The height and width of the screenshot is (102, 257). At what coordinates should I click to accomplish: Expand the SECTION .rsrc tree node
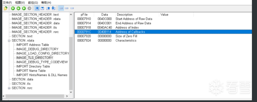[x=9, y=88]
